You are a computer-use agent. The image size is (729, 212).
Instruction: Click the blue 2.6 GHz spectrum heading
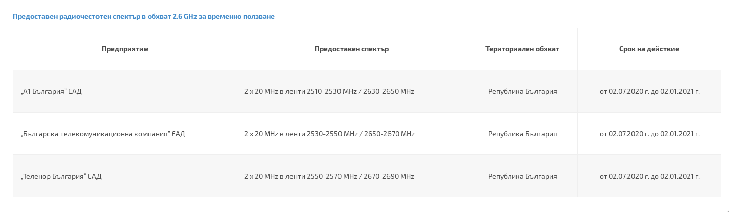(x=143, y=17)
